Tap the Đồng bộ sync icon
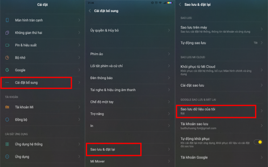This screenshot has width=268, height=167. pos(7,120)
